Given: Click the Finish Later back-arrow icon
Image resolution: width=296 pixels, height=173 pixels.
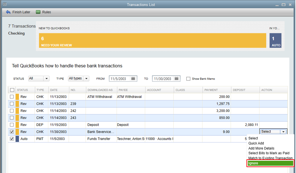Looking at the screenshot, I should 8,12.
